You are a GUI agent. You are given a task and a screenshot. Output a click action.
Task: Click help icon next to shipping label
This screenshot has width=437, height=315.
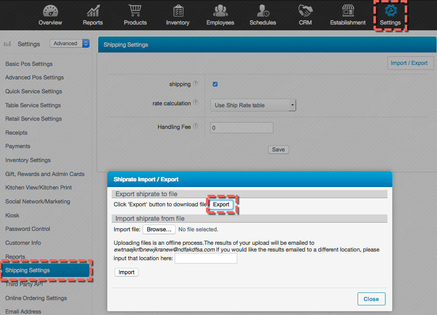(195, 84)
